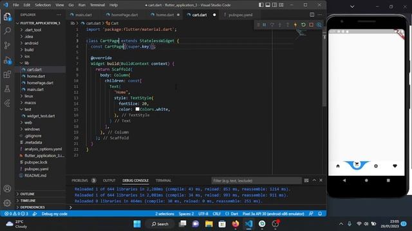Open the Manage gear in activity bar
412x231 pixels.
[x=7, y=203]
